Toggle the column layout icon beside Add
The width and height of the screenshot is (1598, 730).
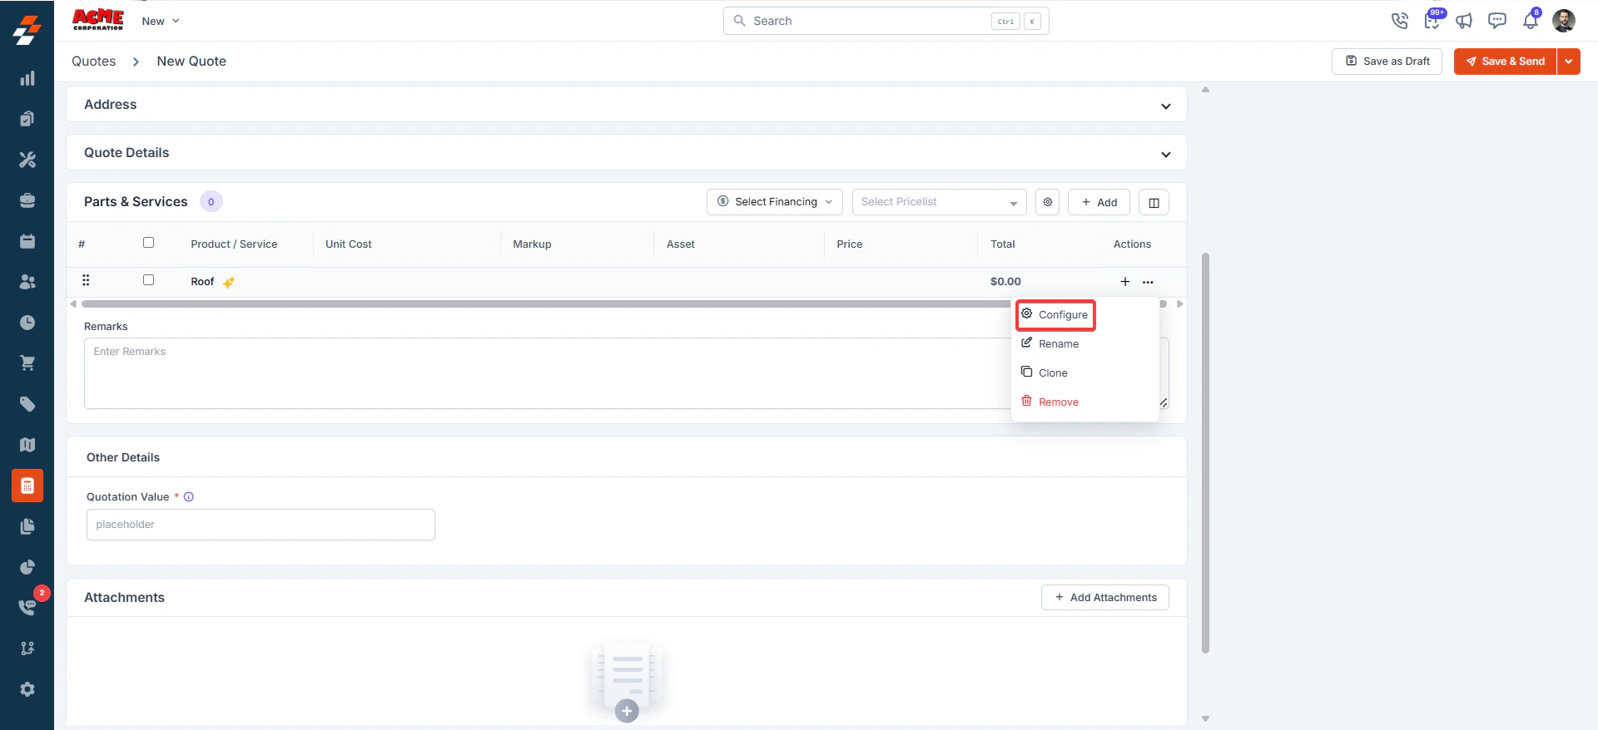click(1154, 202)
